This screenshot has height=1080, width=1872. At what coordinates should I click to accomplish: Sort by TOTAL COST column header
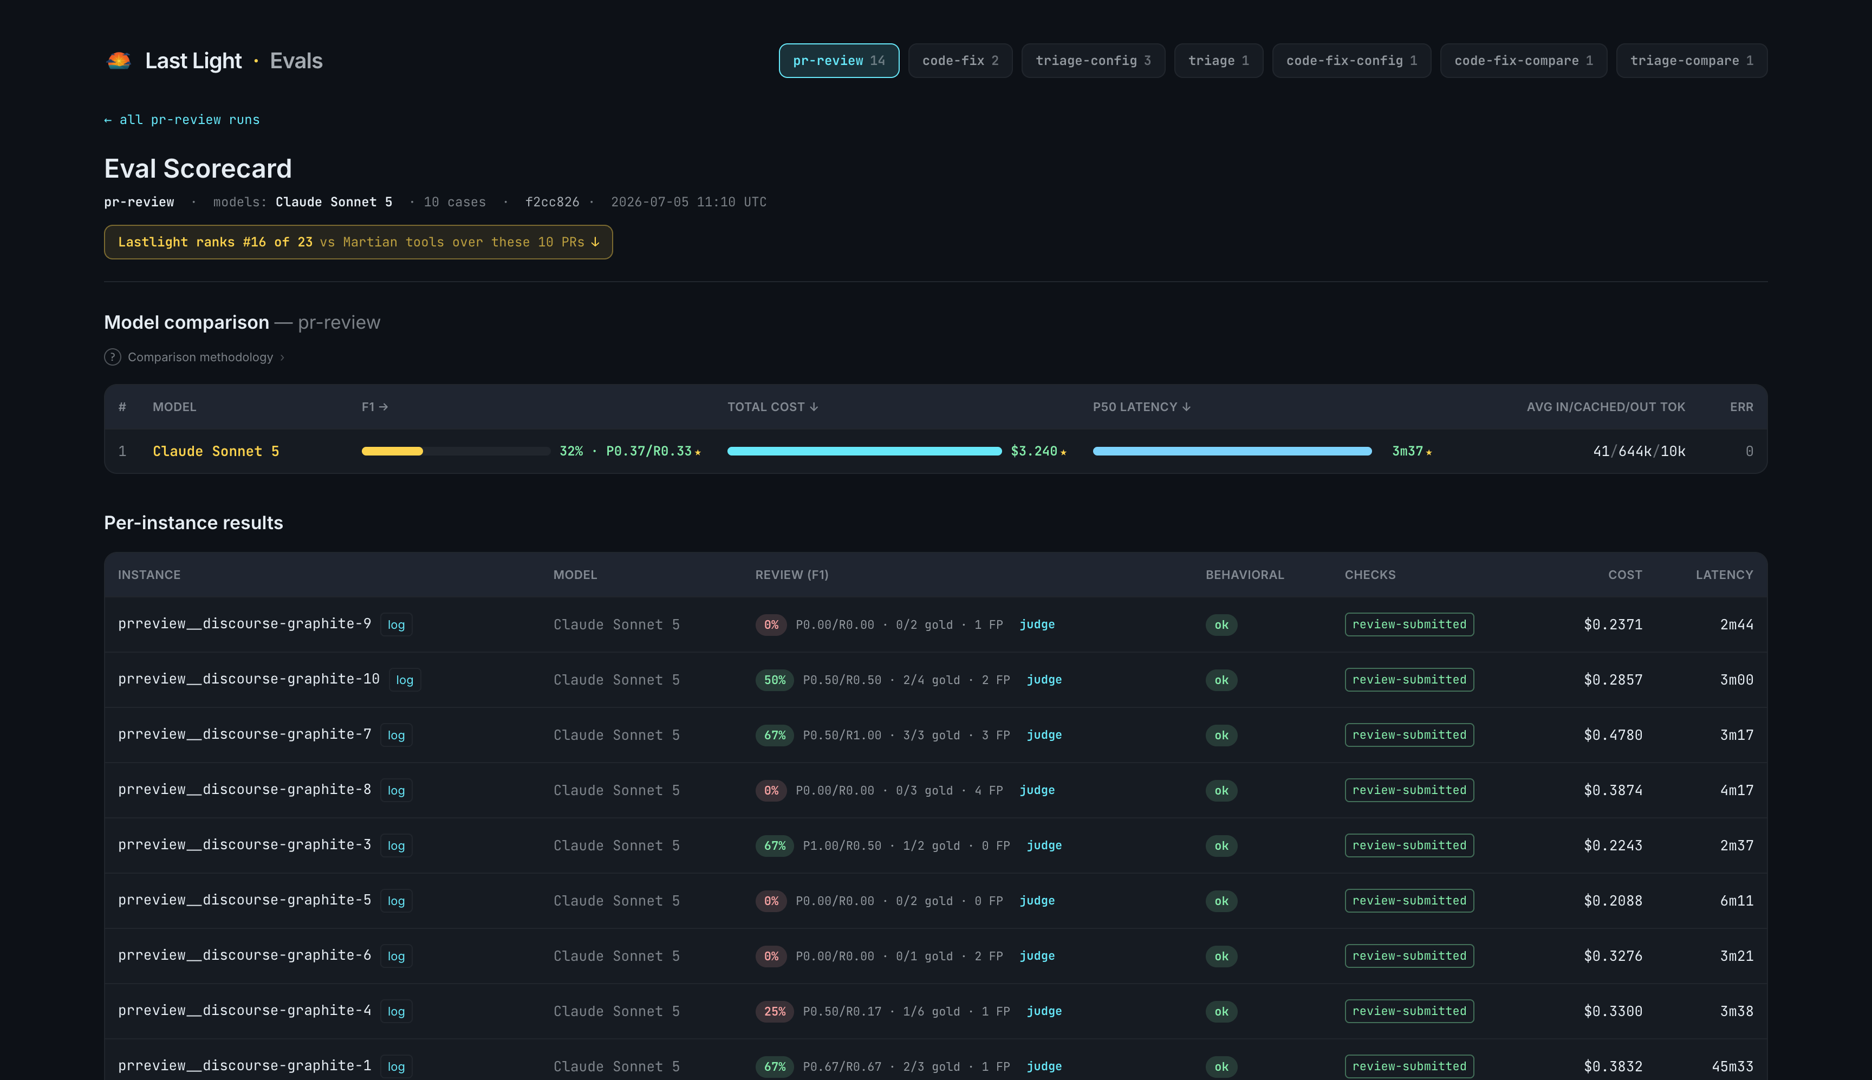(772, 406)
